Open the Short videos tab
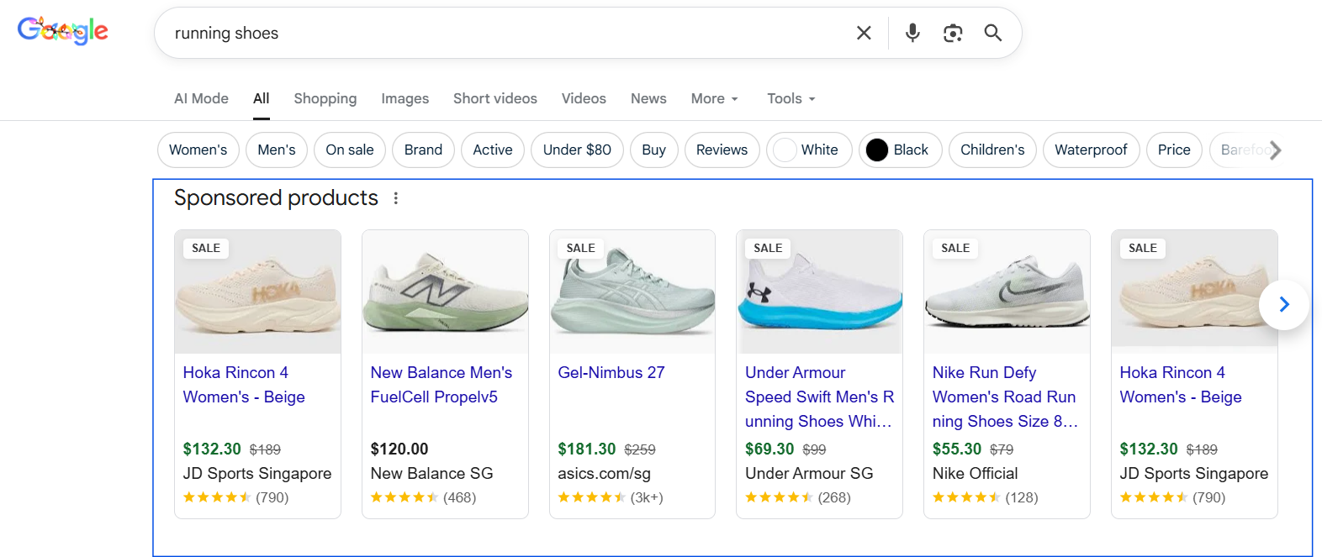The width and height of the screenshot is (1322, 557). [495, 98]
